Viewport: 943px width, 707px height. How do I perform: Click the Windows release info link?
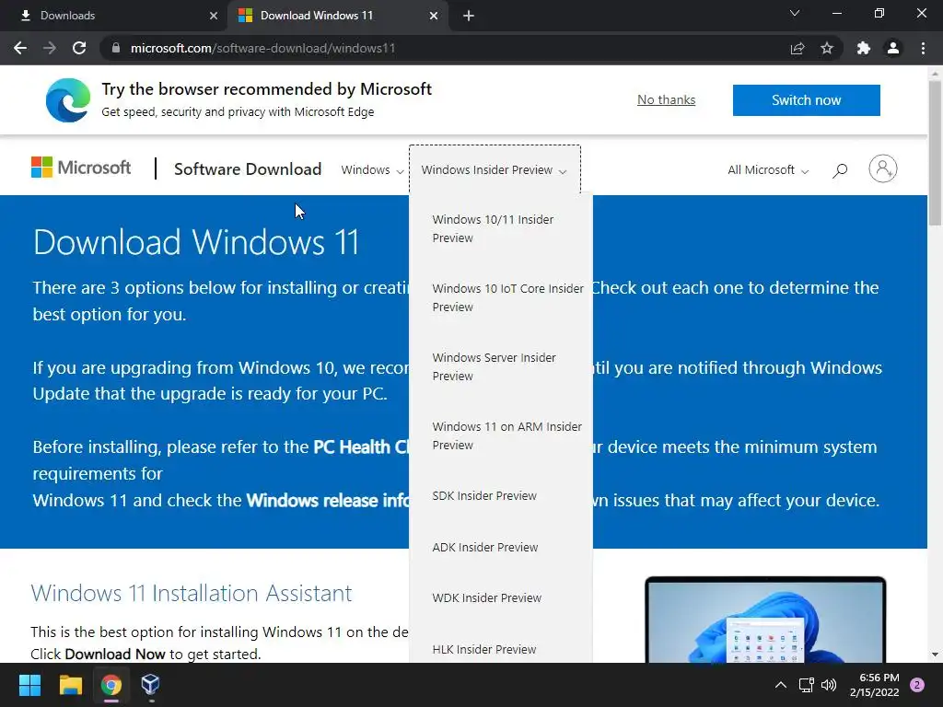point(328,500)
